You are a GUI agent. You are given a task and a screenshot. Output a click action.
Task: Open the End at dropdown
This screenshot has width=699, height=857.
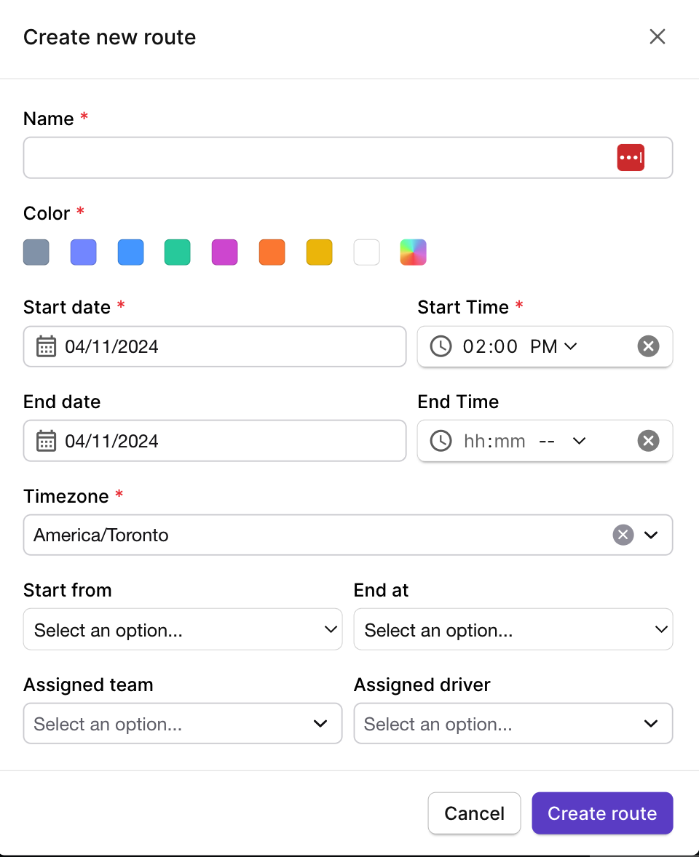click(x=513, y=629)
